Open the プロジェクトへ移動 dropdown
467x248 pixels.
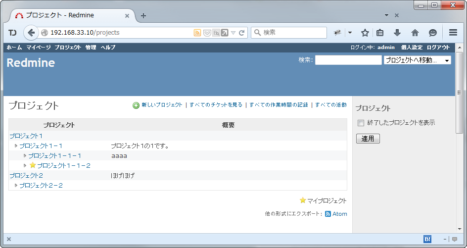[417, 60]
